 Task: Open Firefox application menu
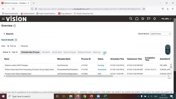pyautogui.click(x=173, y=9)
